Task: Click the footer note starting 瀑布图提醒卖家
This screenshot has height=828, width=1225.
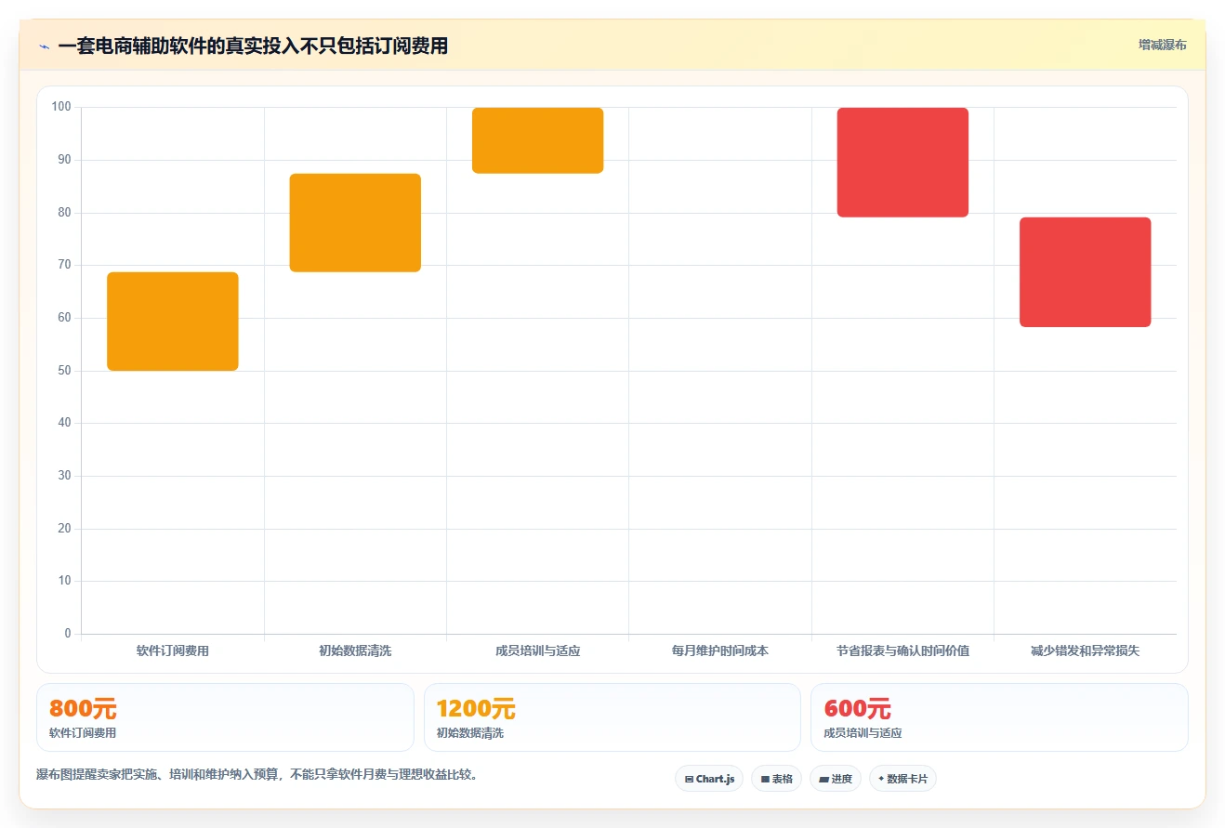Action: tap(259, 775)
